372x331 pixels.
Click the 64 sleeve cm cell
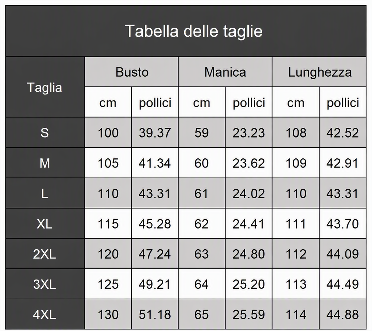(202, 284)
